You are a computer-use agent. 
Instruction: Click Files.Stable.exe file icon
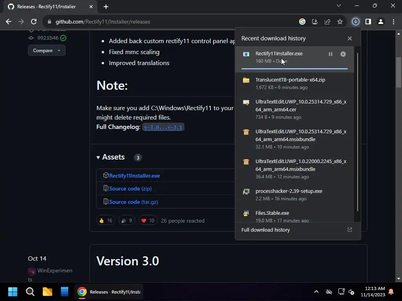(246, 213)
